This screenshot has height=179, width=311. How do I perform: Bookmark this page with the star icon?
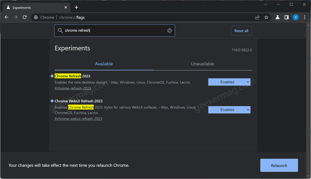point(266,17)
